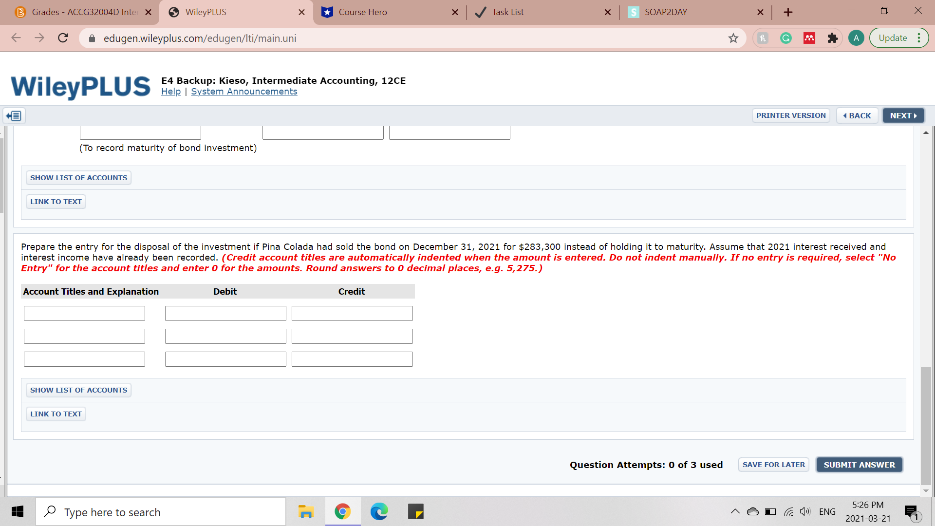935x526 pixels.
Task: Open Wi-Fi settings from the system tray
Action: [x=789, y=511]
